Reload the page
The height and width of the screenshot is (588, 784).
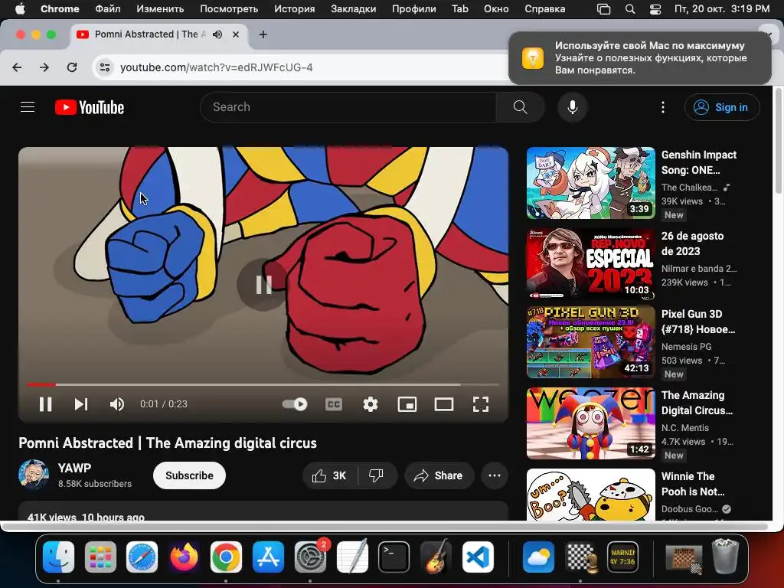72,67
